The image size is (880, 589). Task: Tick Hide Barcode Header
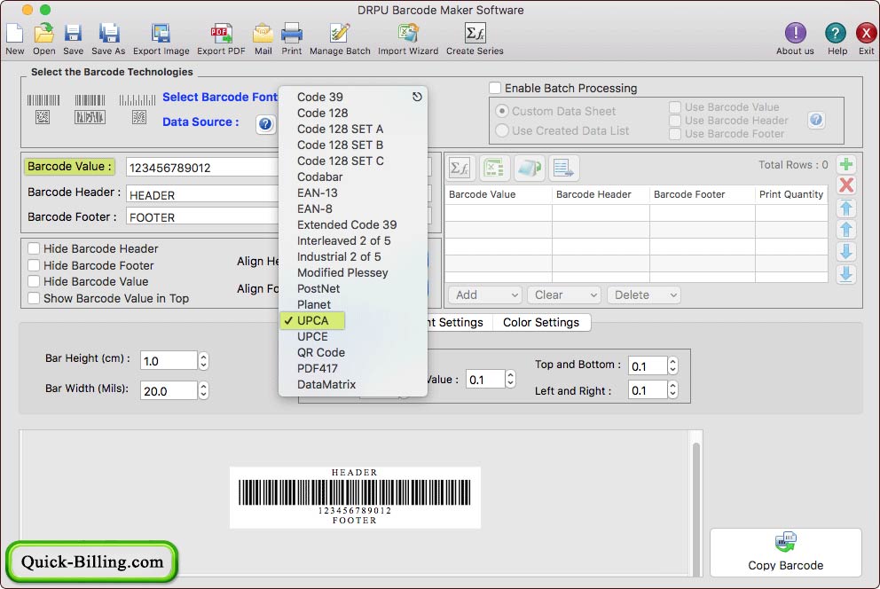(x=35, y=248)
